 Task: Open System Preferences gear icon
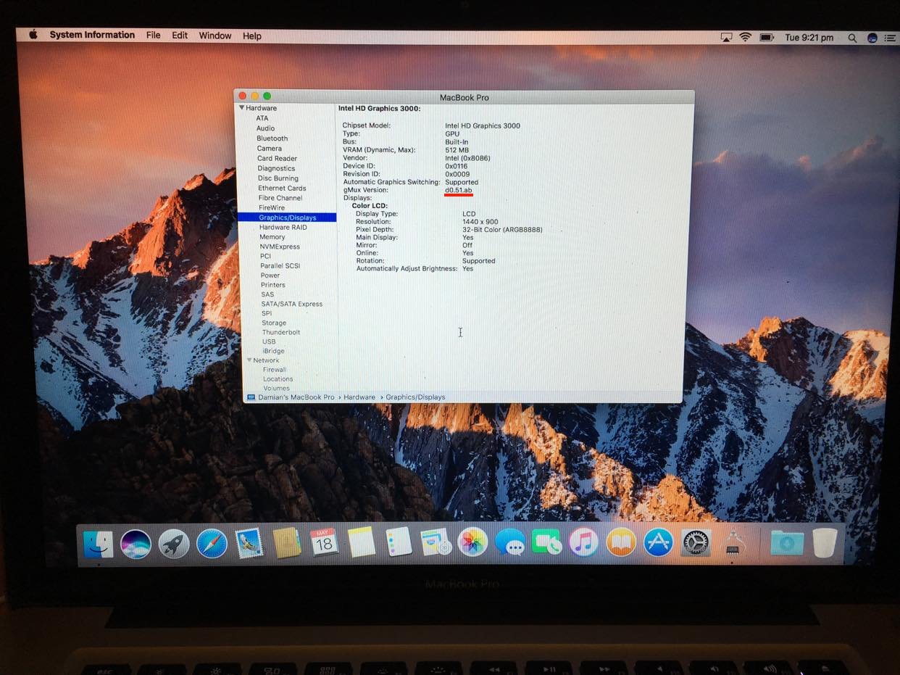click(x=696, y=542)
